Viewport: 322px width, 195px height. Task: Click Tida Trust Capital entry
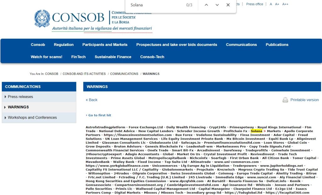click(303, 170)
